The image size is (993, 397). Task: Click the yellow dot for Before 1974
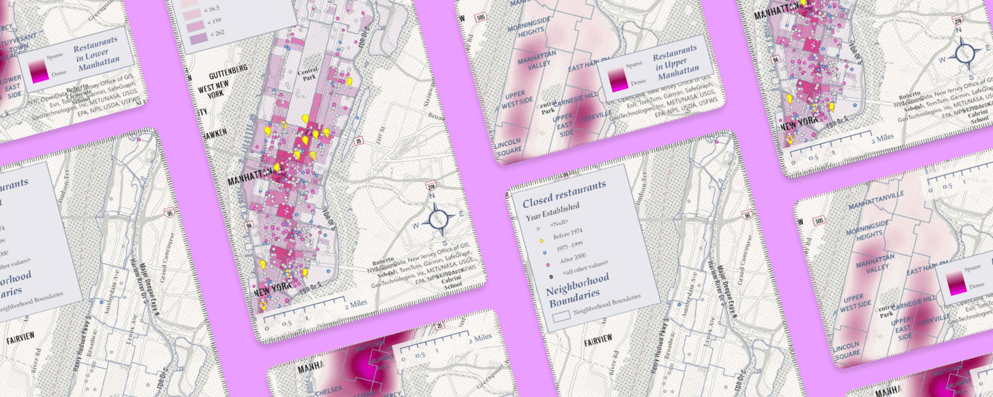(542, 241)
